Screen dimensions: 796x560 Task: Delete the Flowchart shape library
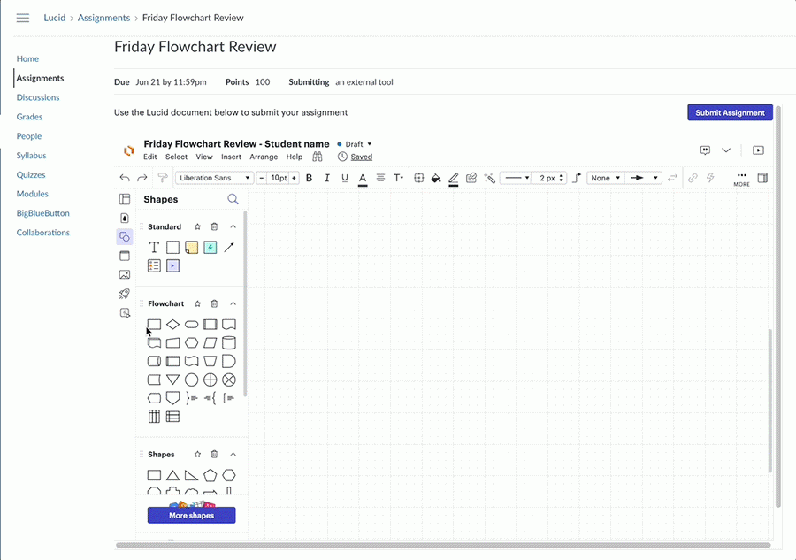(x=214, y=303)
